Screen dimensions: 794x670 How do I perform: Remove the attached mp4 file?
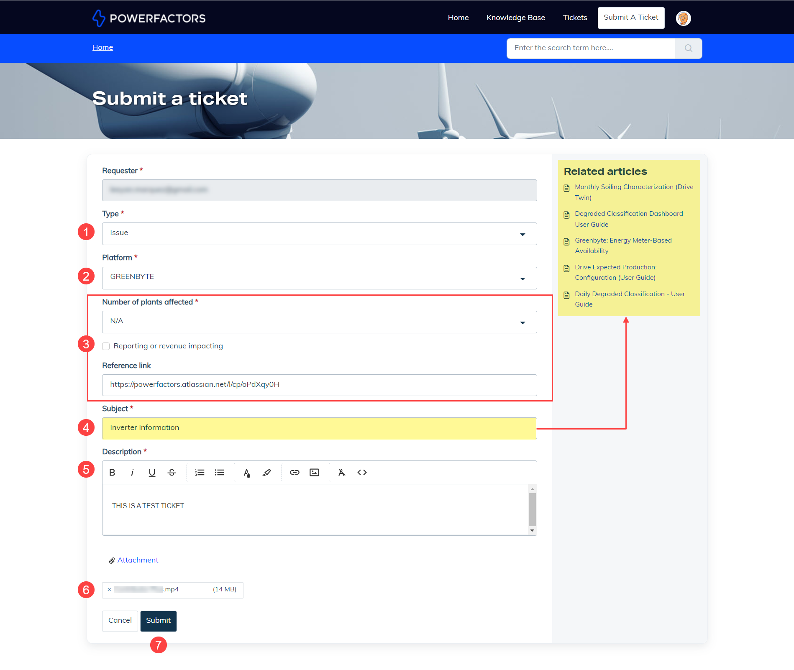coord(109,589)
